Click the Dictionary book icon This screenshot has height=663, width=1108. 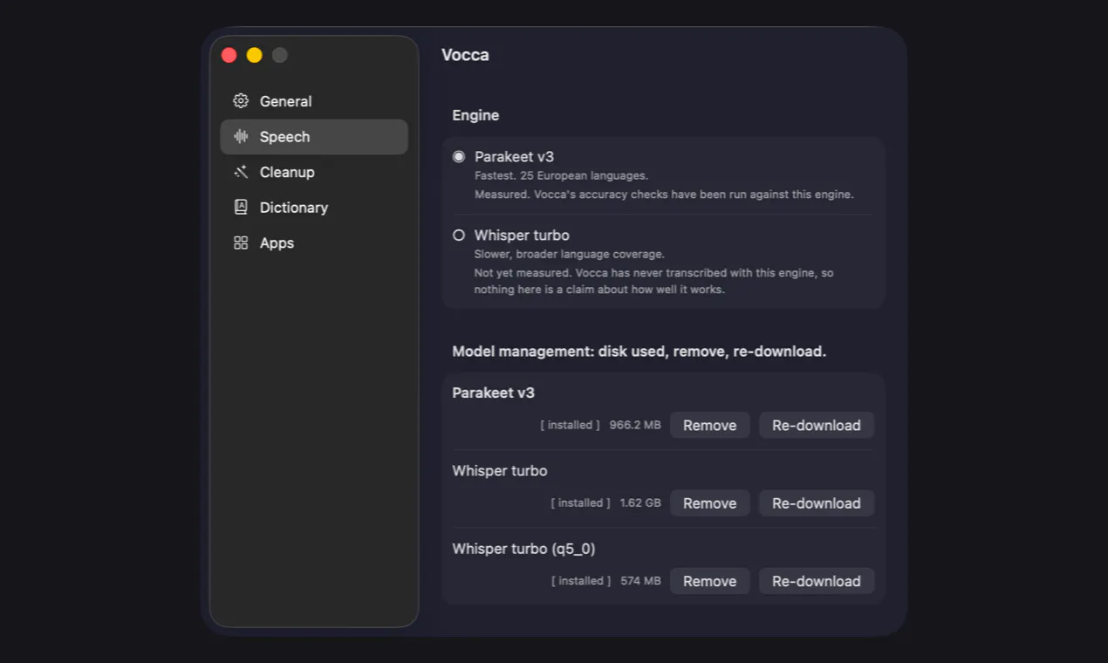241,208
